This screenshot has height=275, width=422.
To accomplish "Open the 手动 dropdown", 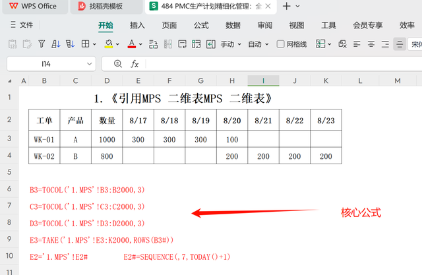I will click(231, 44).
